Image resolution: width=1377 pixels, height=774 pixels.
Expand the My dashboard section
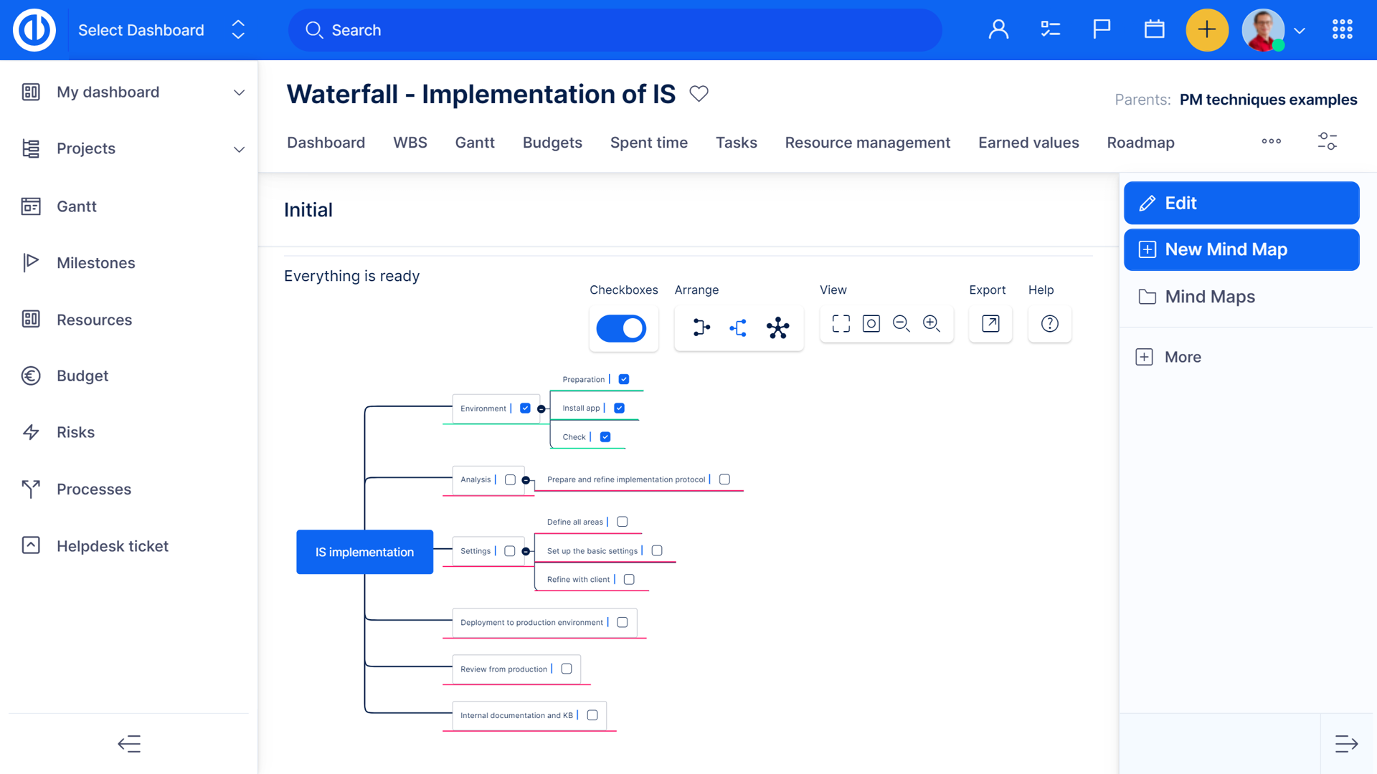pyautogui.click(x=239, y=92)
